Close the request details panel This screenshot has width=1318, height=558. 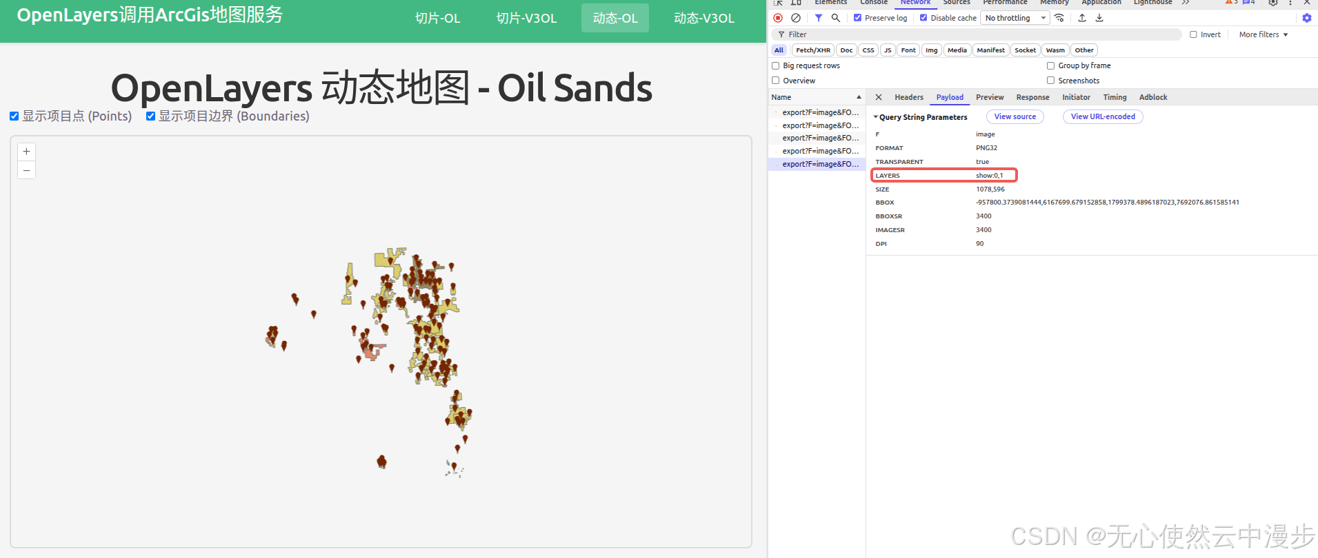[879, 97]
